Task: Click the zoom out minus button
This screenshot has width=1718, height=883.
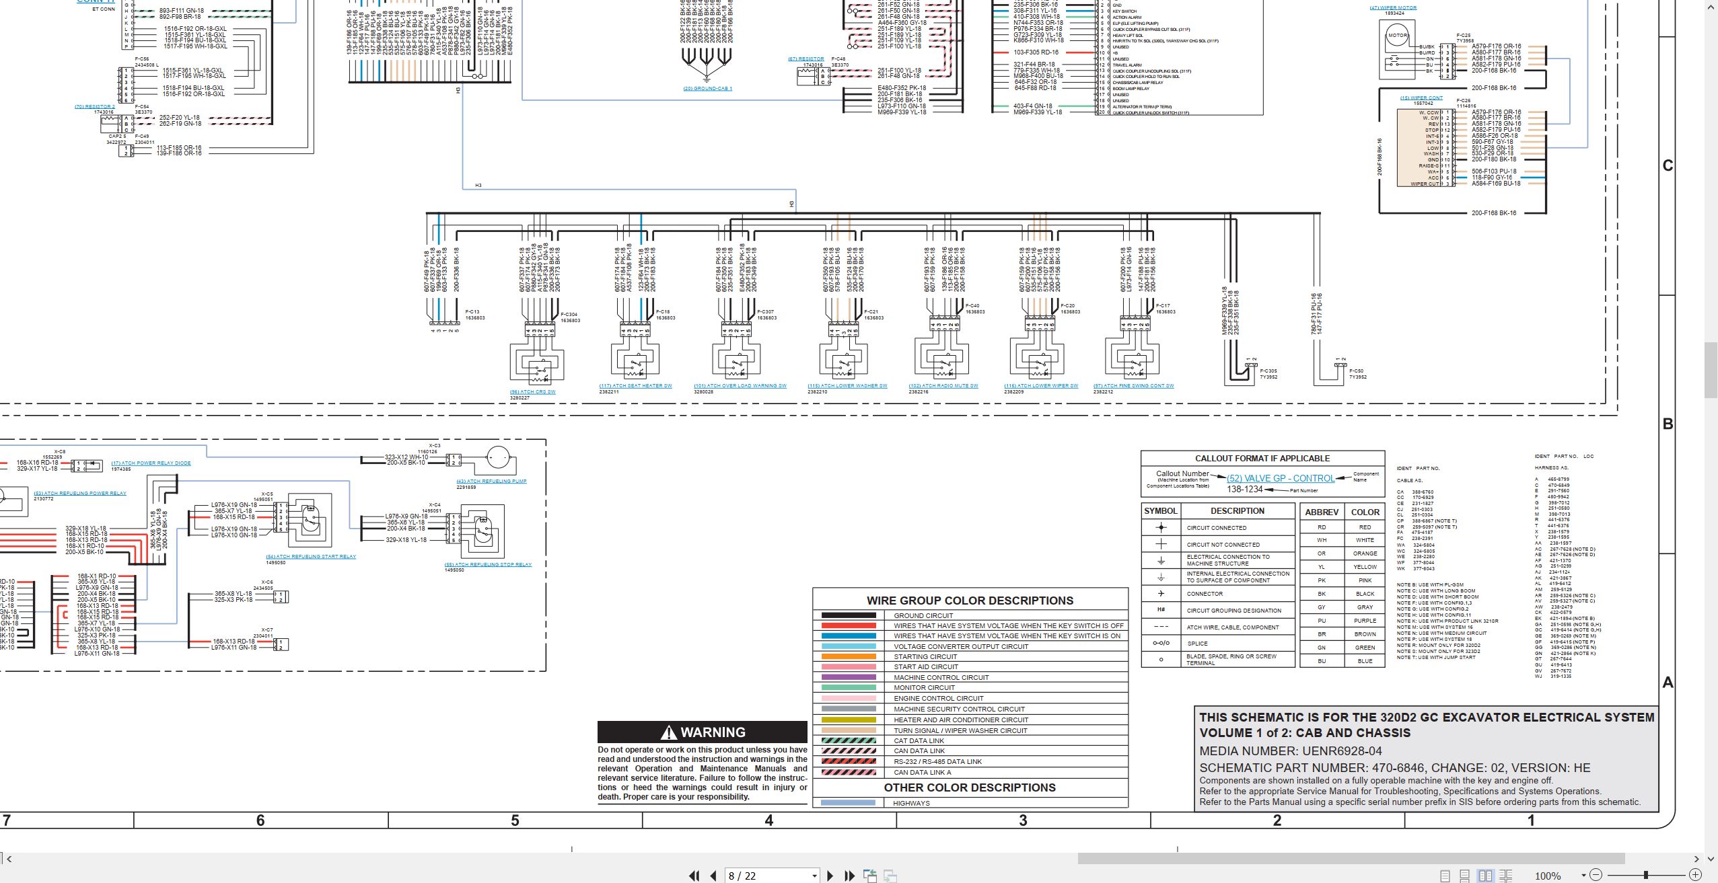Action: pyautogui.click(x=1596, y=875)
